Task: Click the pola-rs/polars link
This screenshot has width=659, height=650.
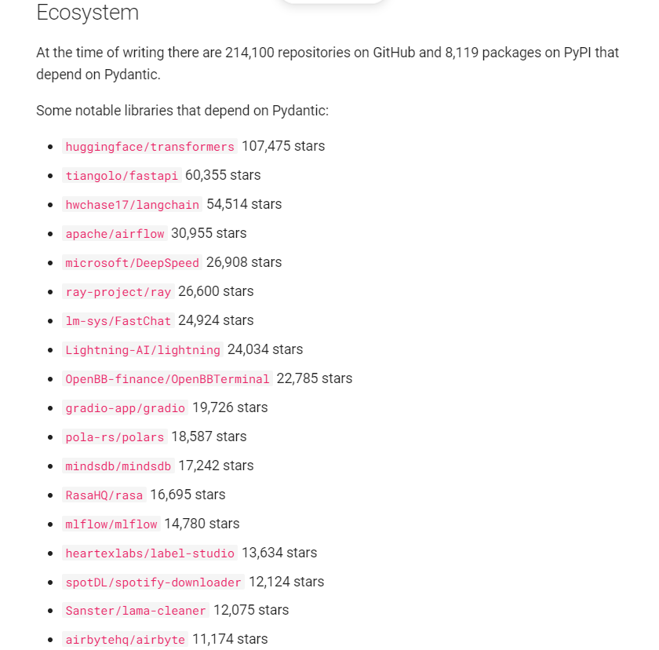Action: pos(115,437)
